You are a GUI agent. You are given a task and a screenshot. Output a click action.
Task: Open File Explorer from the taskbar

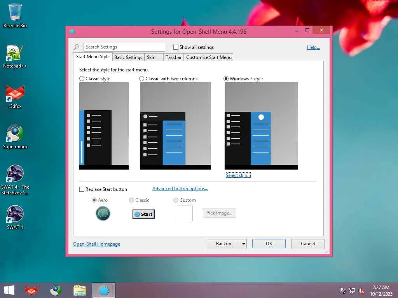[79, 290]
